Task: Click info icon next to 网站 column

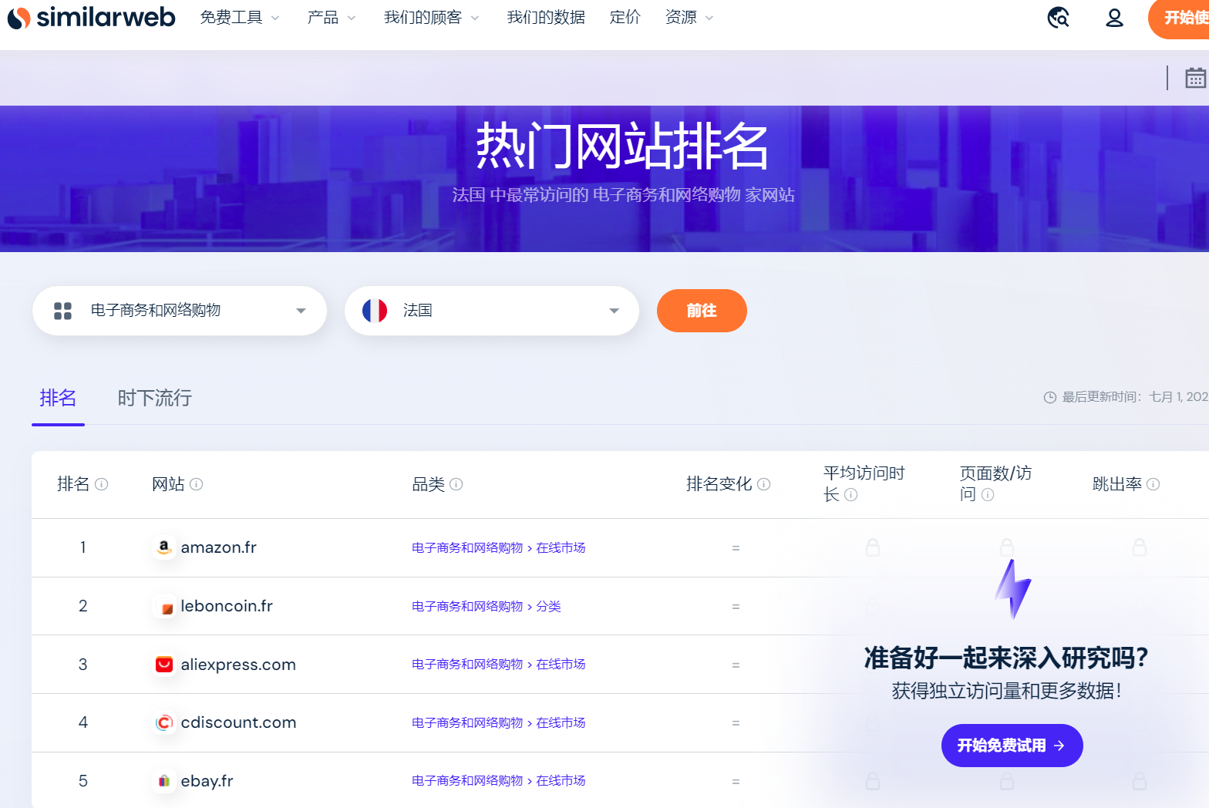Action: tap(197, 484)
